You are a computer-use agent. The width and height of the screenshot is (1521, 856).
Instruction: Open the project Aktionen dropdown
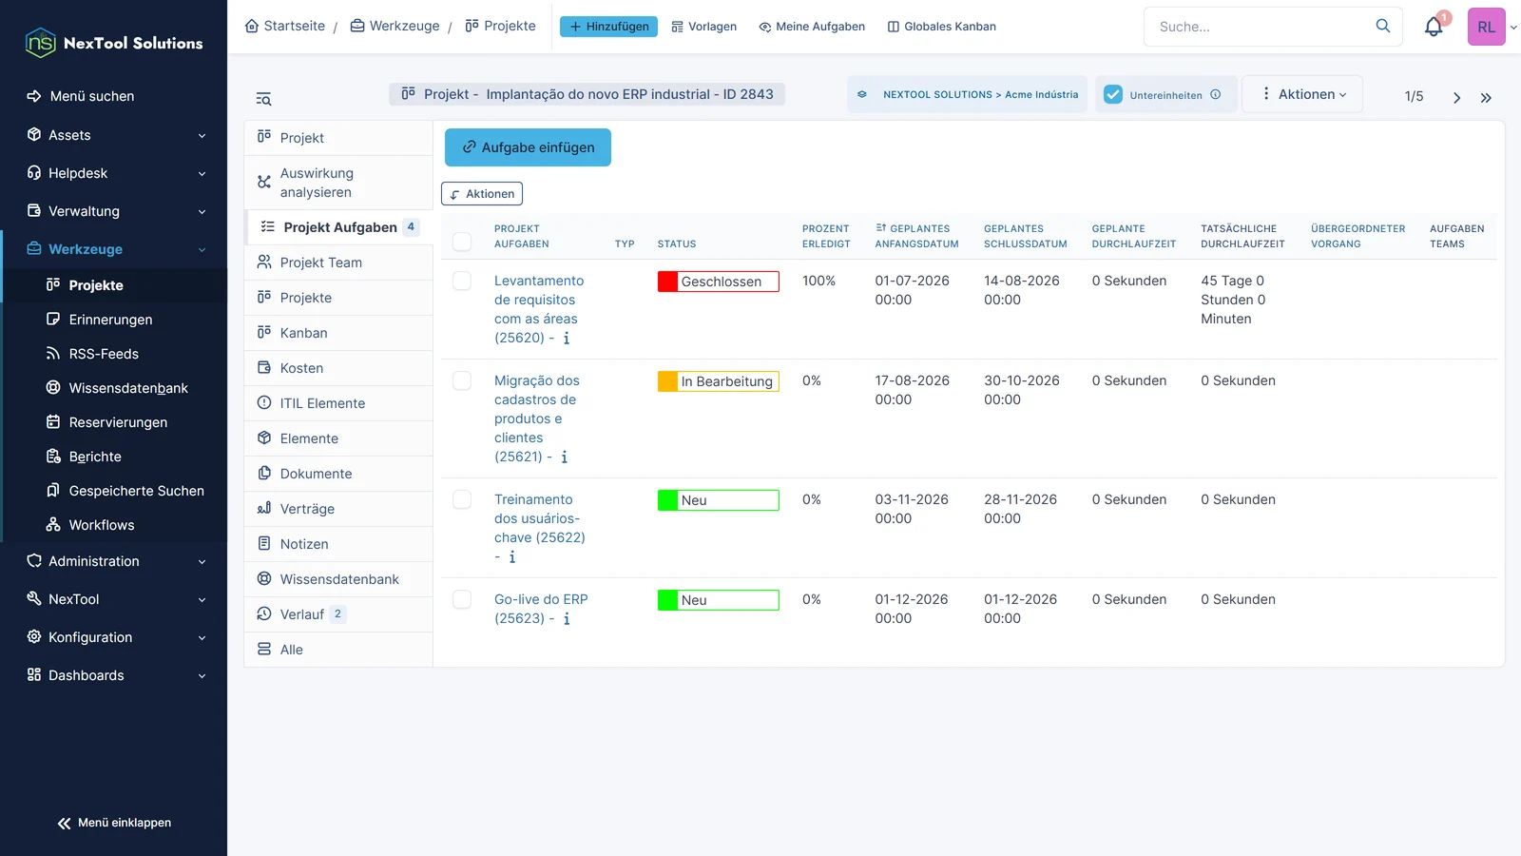point(1302,94)
